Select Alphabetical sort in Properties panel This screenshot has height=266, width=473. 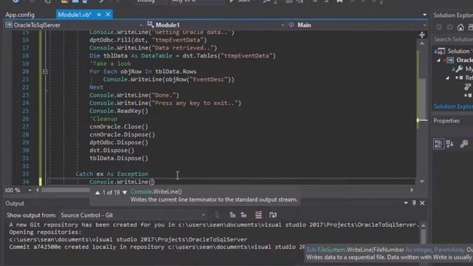450,143
